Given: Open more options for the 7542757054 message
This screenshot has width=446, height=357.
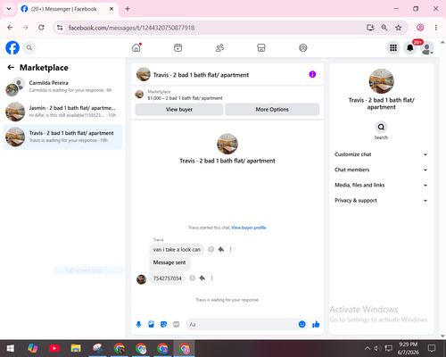Looking at the screenshot, I should pos(212,278).
